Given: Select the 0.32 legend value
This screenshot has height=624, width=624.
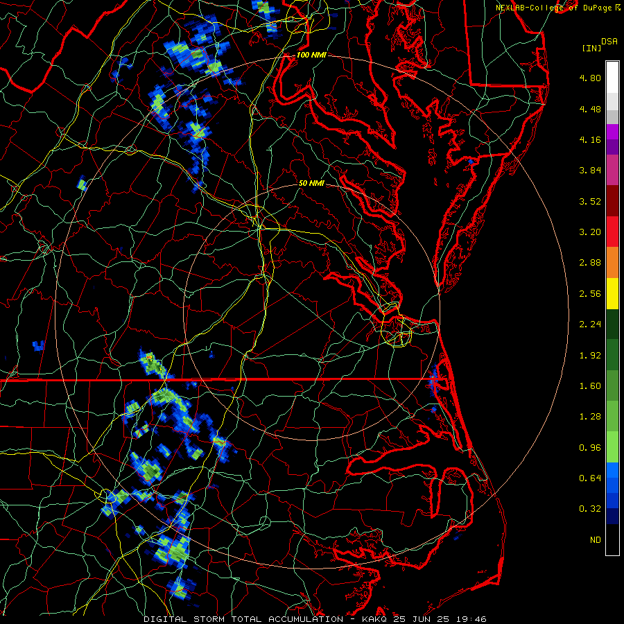Looking at the screenshot, I should pos(590,509).
